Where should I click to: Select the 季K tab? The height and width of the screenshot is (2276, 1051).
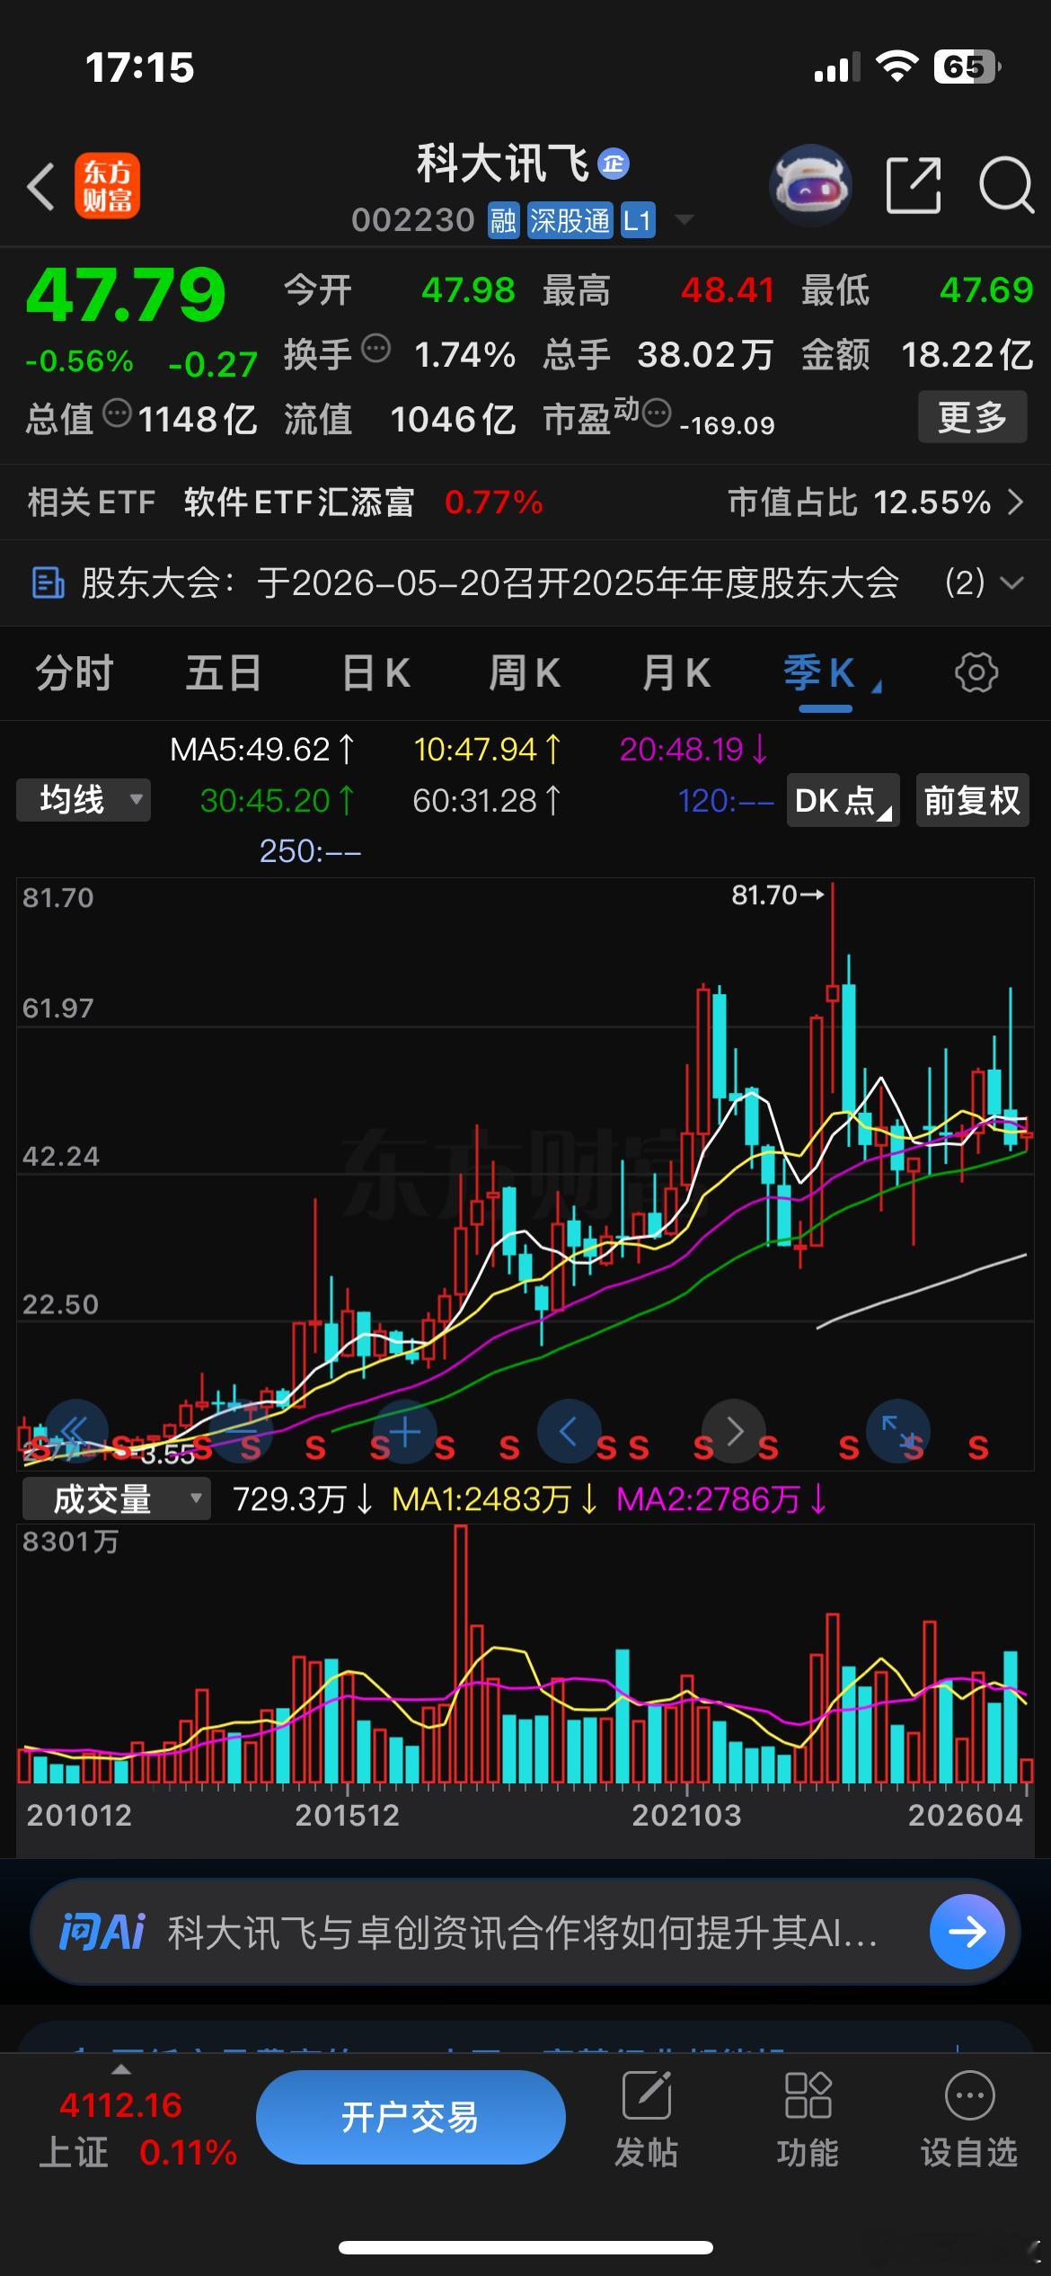pyautogui.click(x=819, y=672)
